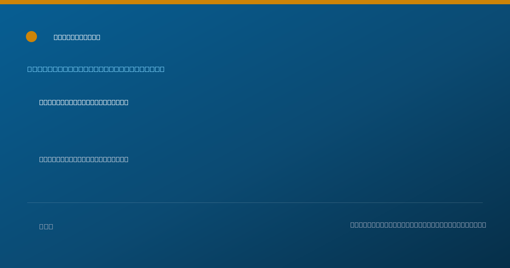Click the orange bar along the top edge

(255, 2)
